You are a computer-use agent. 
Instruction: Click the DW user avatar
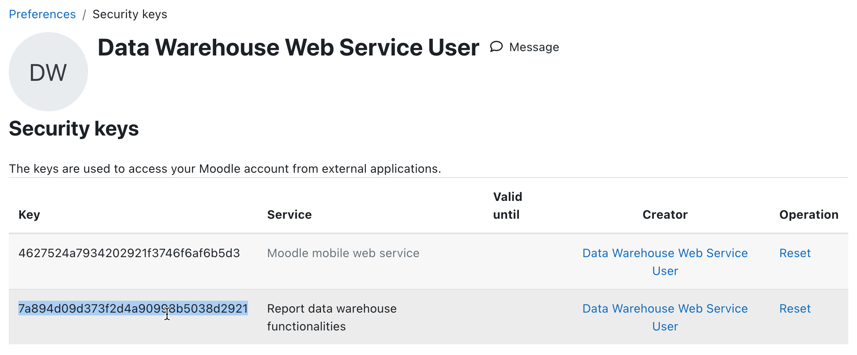pos(48,72)
